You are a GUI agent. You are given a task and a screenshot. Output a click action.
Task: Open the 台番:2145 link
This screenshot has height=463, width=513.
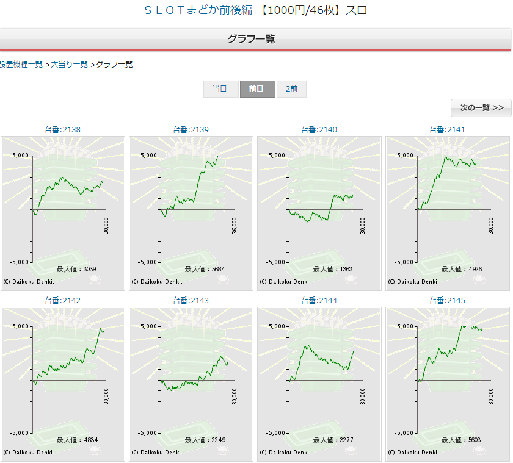[447, 300]
